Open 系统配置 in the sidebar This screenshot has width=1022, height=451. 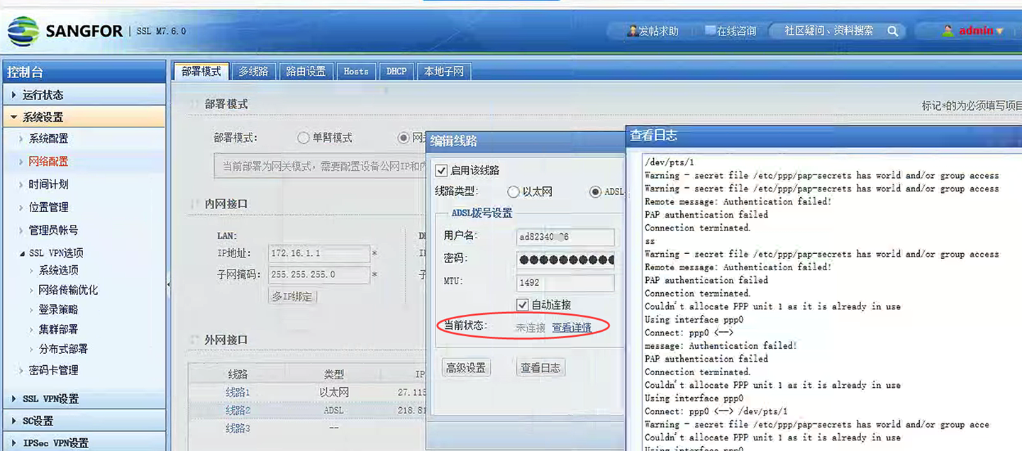pyautogui.click(x=48, y=139)
